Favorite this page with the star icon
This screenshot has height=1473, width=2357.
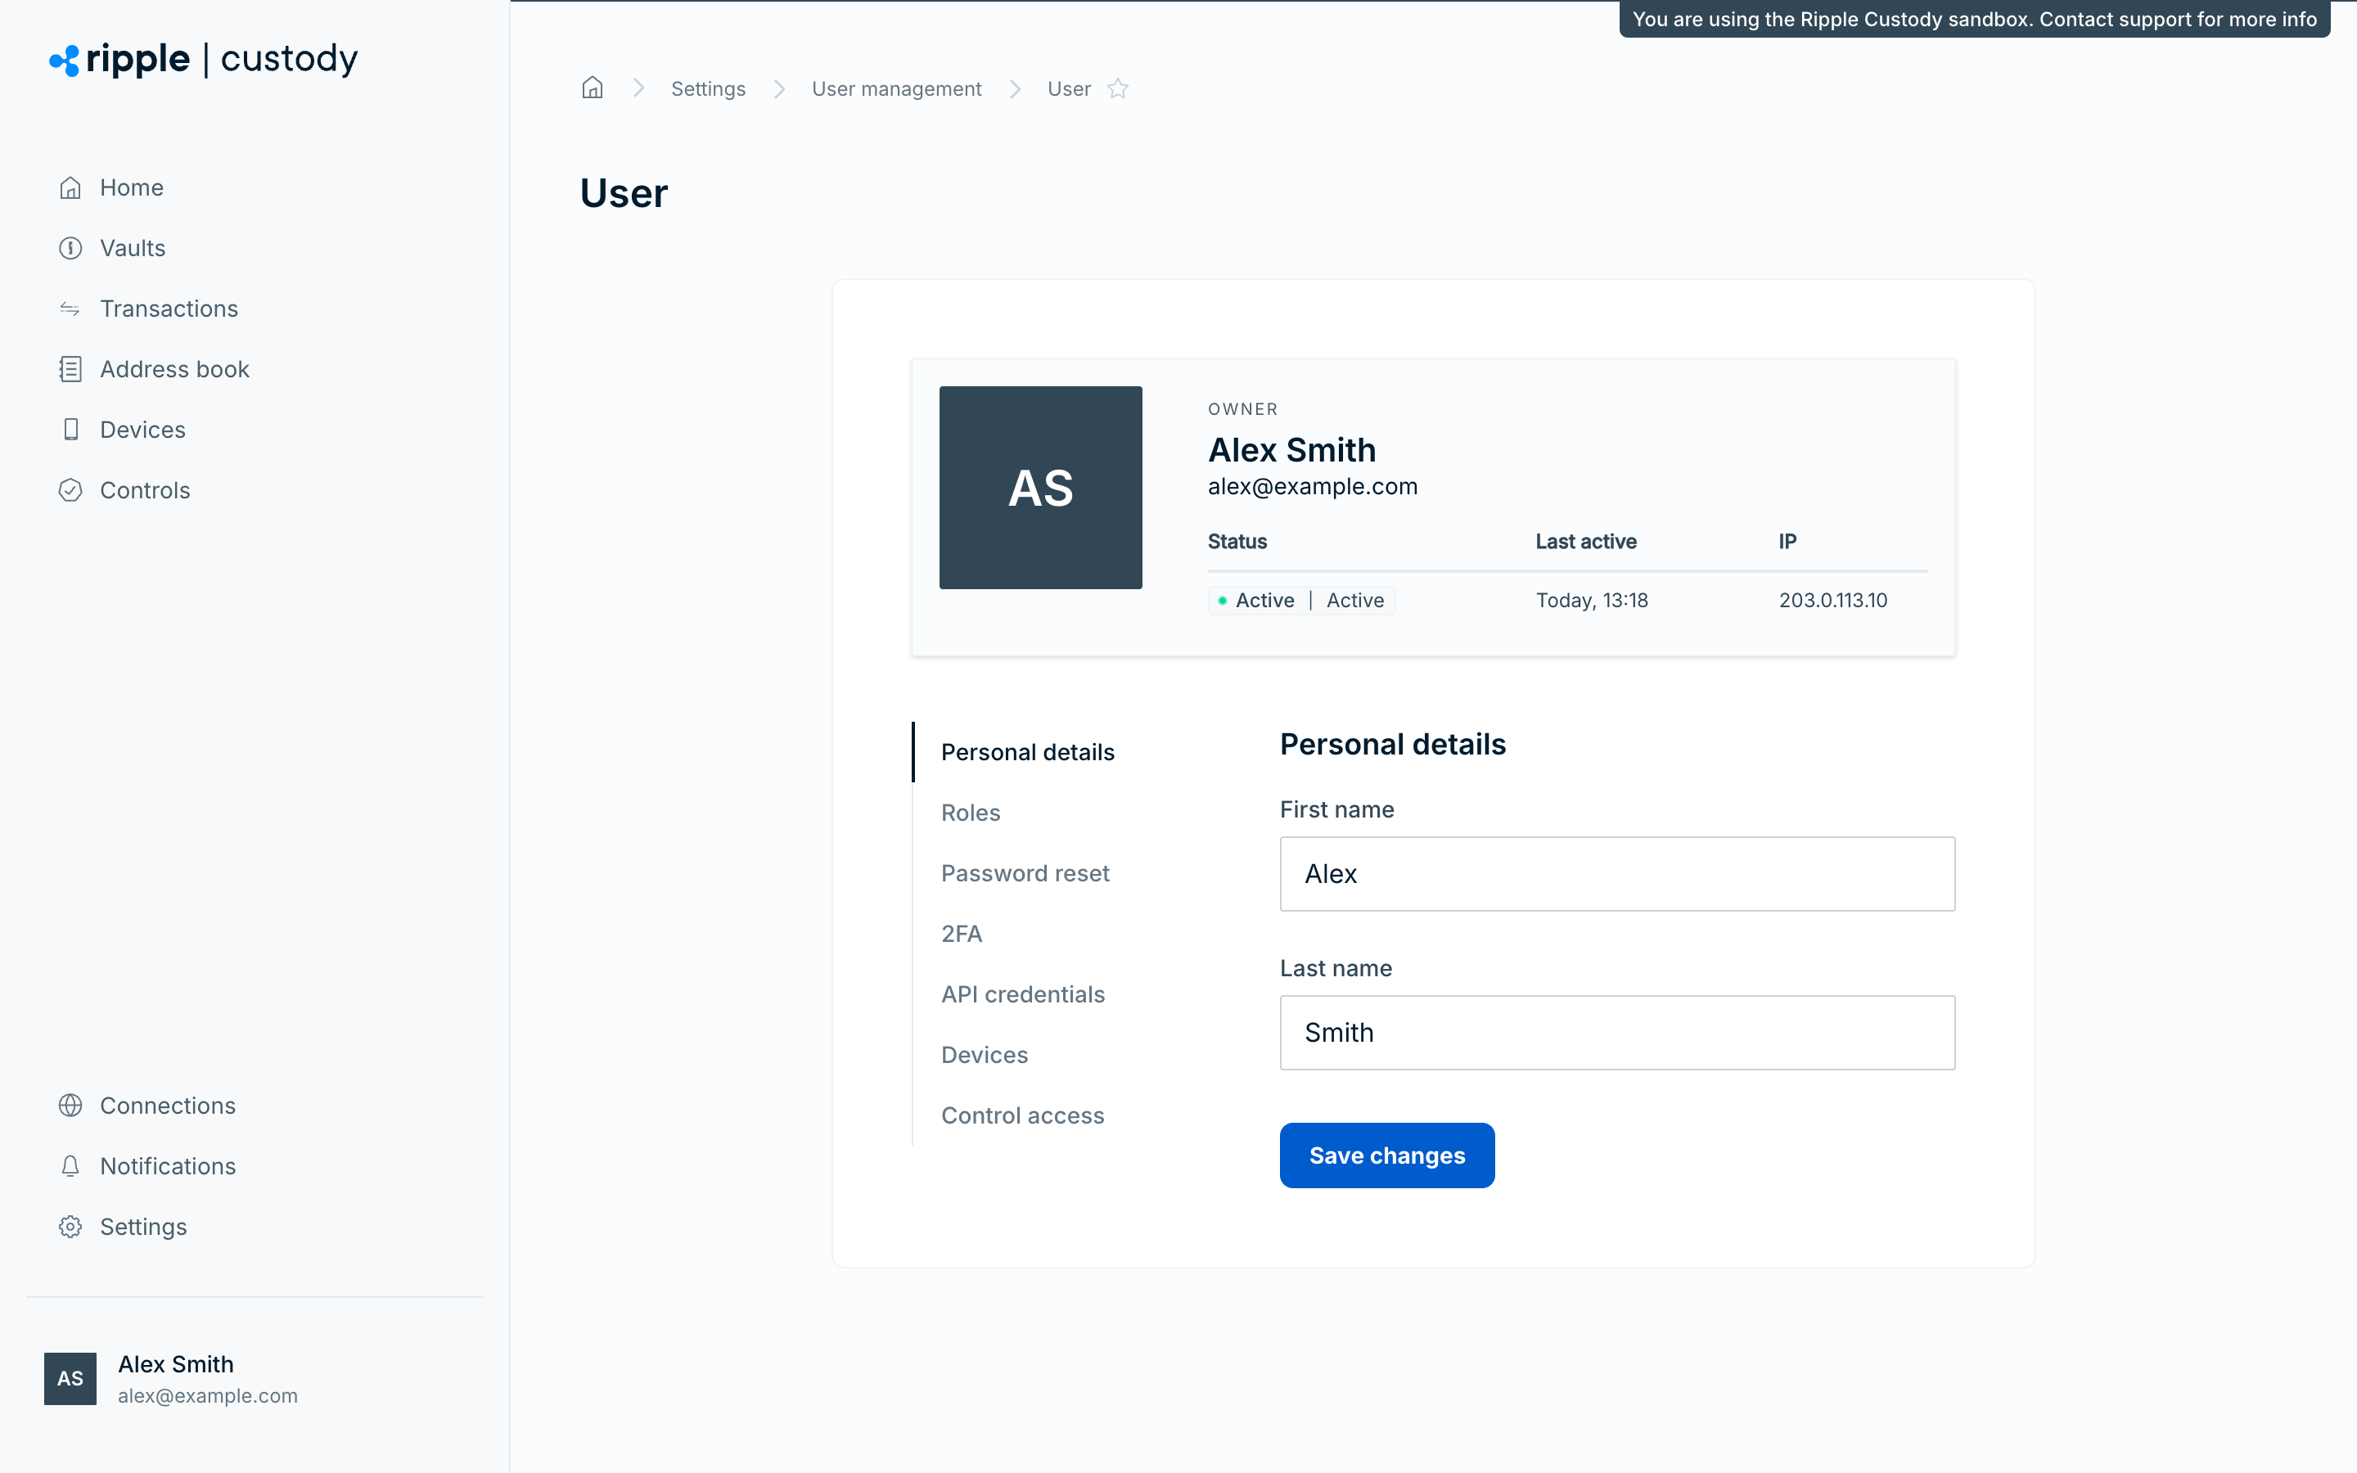[x=1118, y=88]
